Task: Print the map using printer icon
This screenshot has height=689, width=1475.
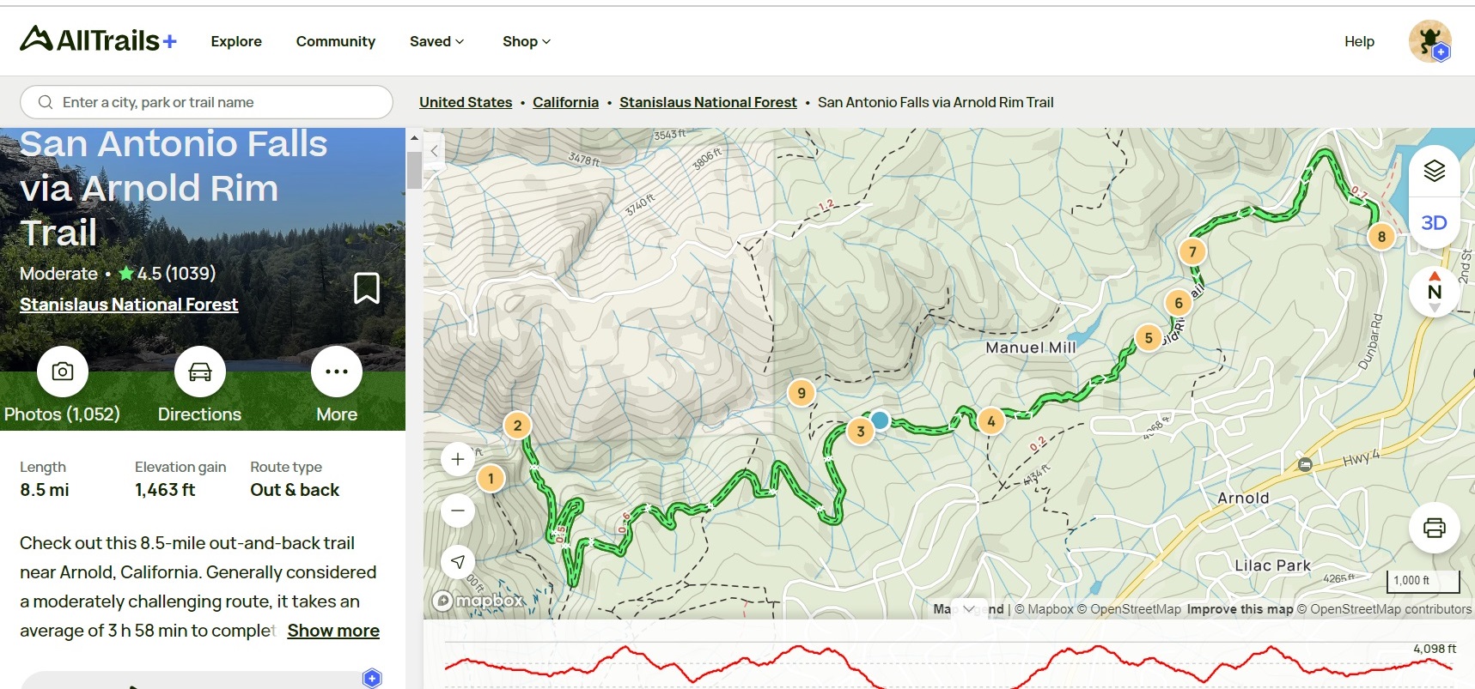Action: click(x=1434, y=528)
